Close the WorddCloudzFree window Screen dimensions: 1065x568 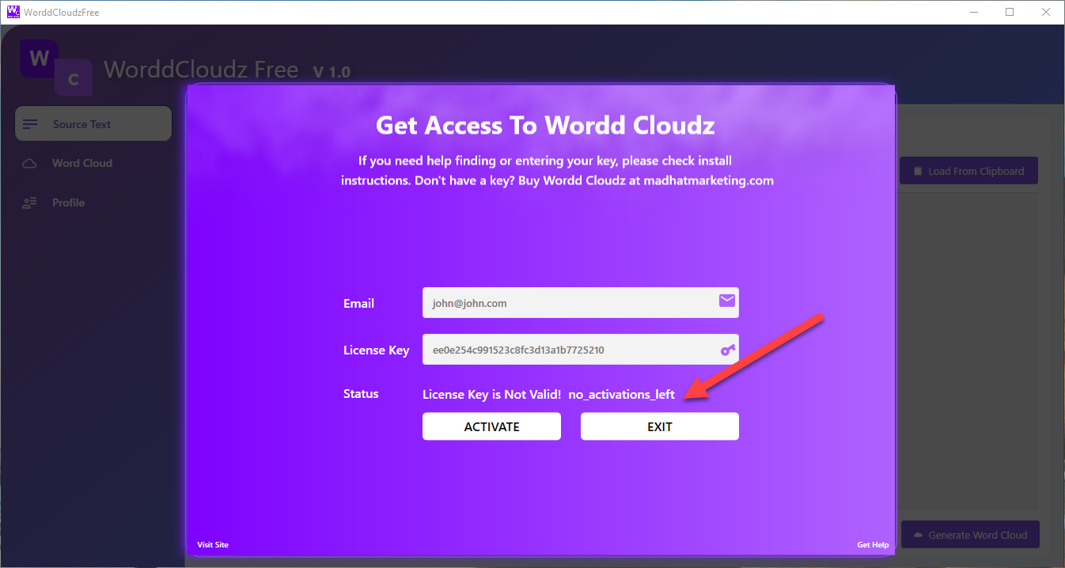(x=1046, y=13)
